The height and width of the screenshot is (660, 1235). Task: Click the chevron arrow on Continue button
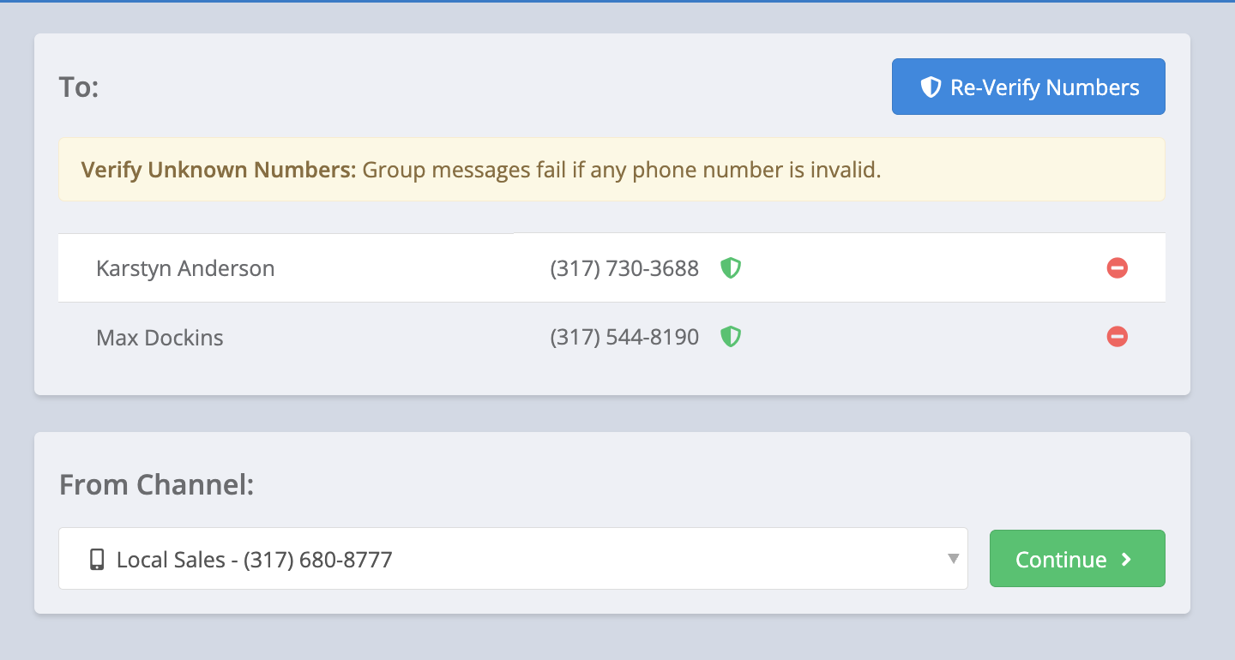(x=1127, y=560)
